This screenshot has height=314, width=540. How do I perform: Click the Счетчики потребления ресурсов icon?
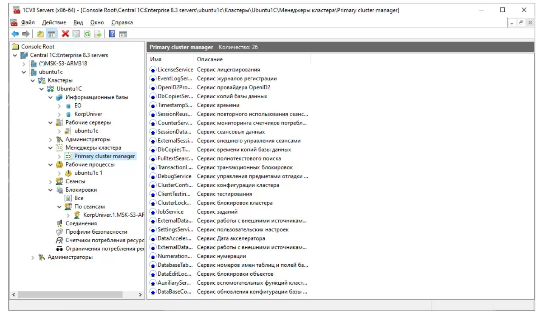tap(59, 240)
